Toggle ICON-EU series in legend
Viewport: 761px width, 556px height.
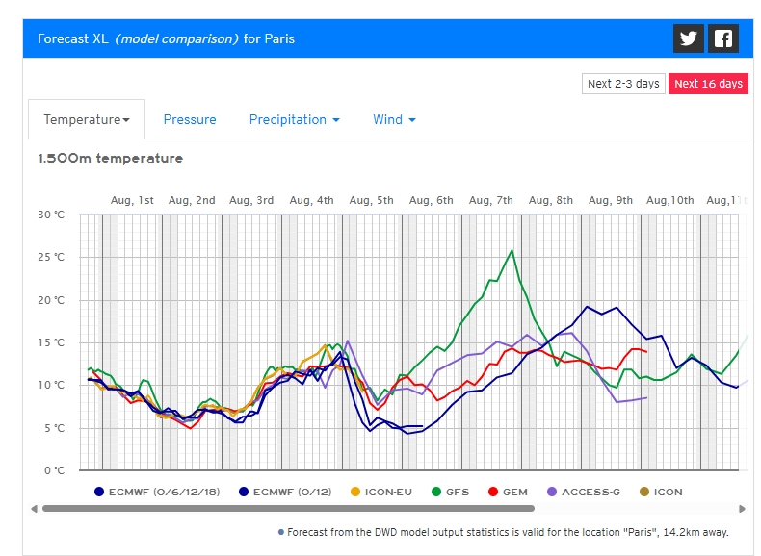click(x=381, y=492)
